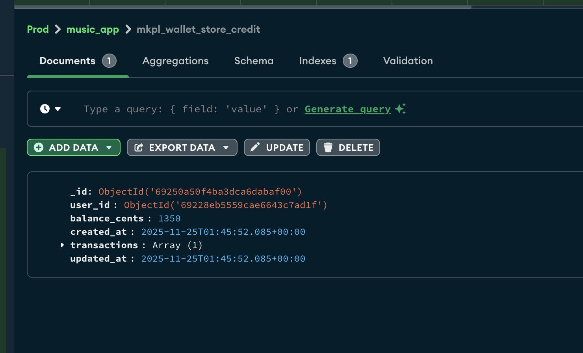
Task: Click the balance_cents value 1350
Action: pyautogui.click(x=169, y=219)
